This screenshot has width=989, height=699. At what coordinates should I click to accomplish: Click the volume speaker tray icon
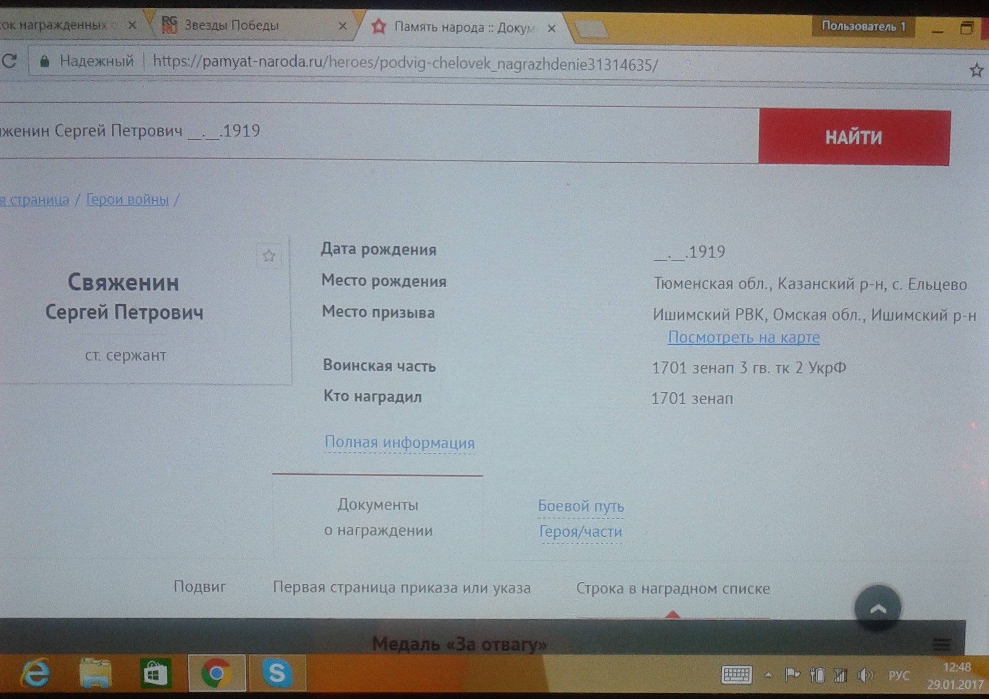coord(865,675)
